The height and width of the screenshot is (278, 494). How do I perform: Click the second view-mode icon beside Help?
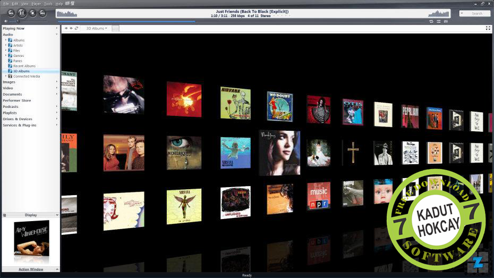[x=72, y=4]
